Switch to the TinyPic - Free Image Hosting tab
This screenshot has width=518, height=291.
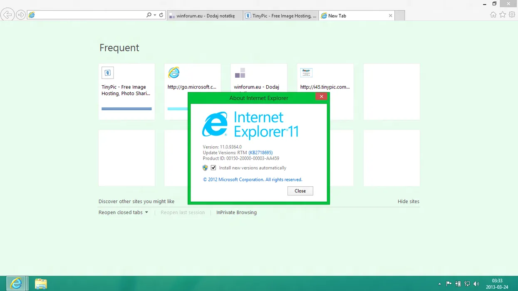tap(281, 16)
